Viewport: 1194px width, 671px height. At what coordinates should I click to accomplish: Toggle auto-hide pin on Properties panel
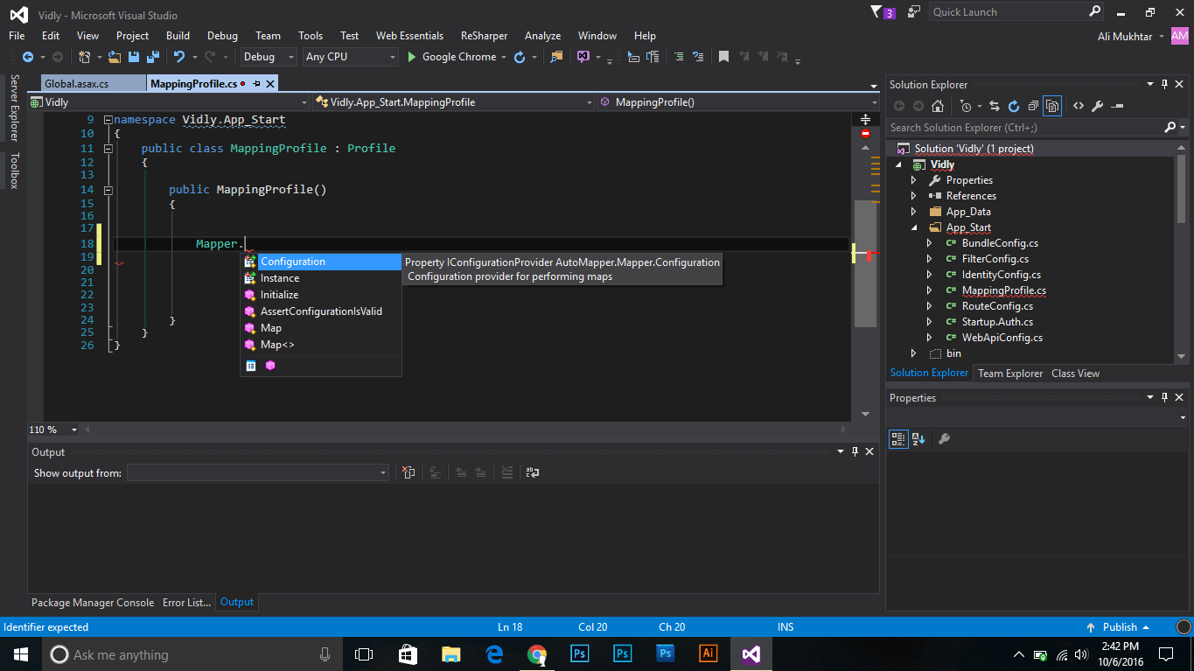[1164, 397]
